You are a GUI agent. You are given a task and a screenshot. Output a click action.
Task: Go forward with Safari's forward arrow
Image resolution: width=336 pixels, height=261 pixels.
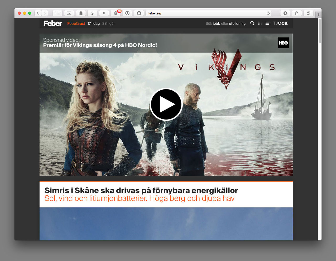tap(45, 13)
